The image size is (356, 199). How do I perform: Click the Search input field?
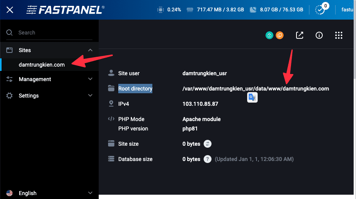(53, 33)
